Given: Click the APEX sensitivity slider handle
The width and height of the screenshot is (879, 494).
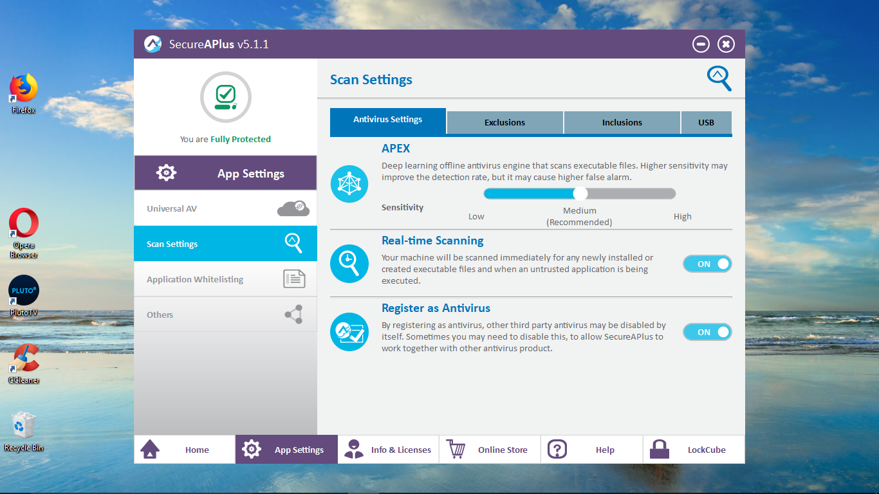Looking at the screenshot, I should 580,194.
